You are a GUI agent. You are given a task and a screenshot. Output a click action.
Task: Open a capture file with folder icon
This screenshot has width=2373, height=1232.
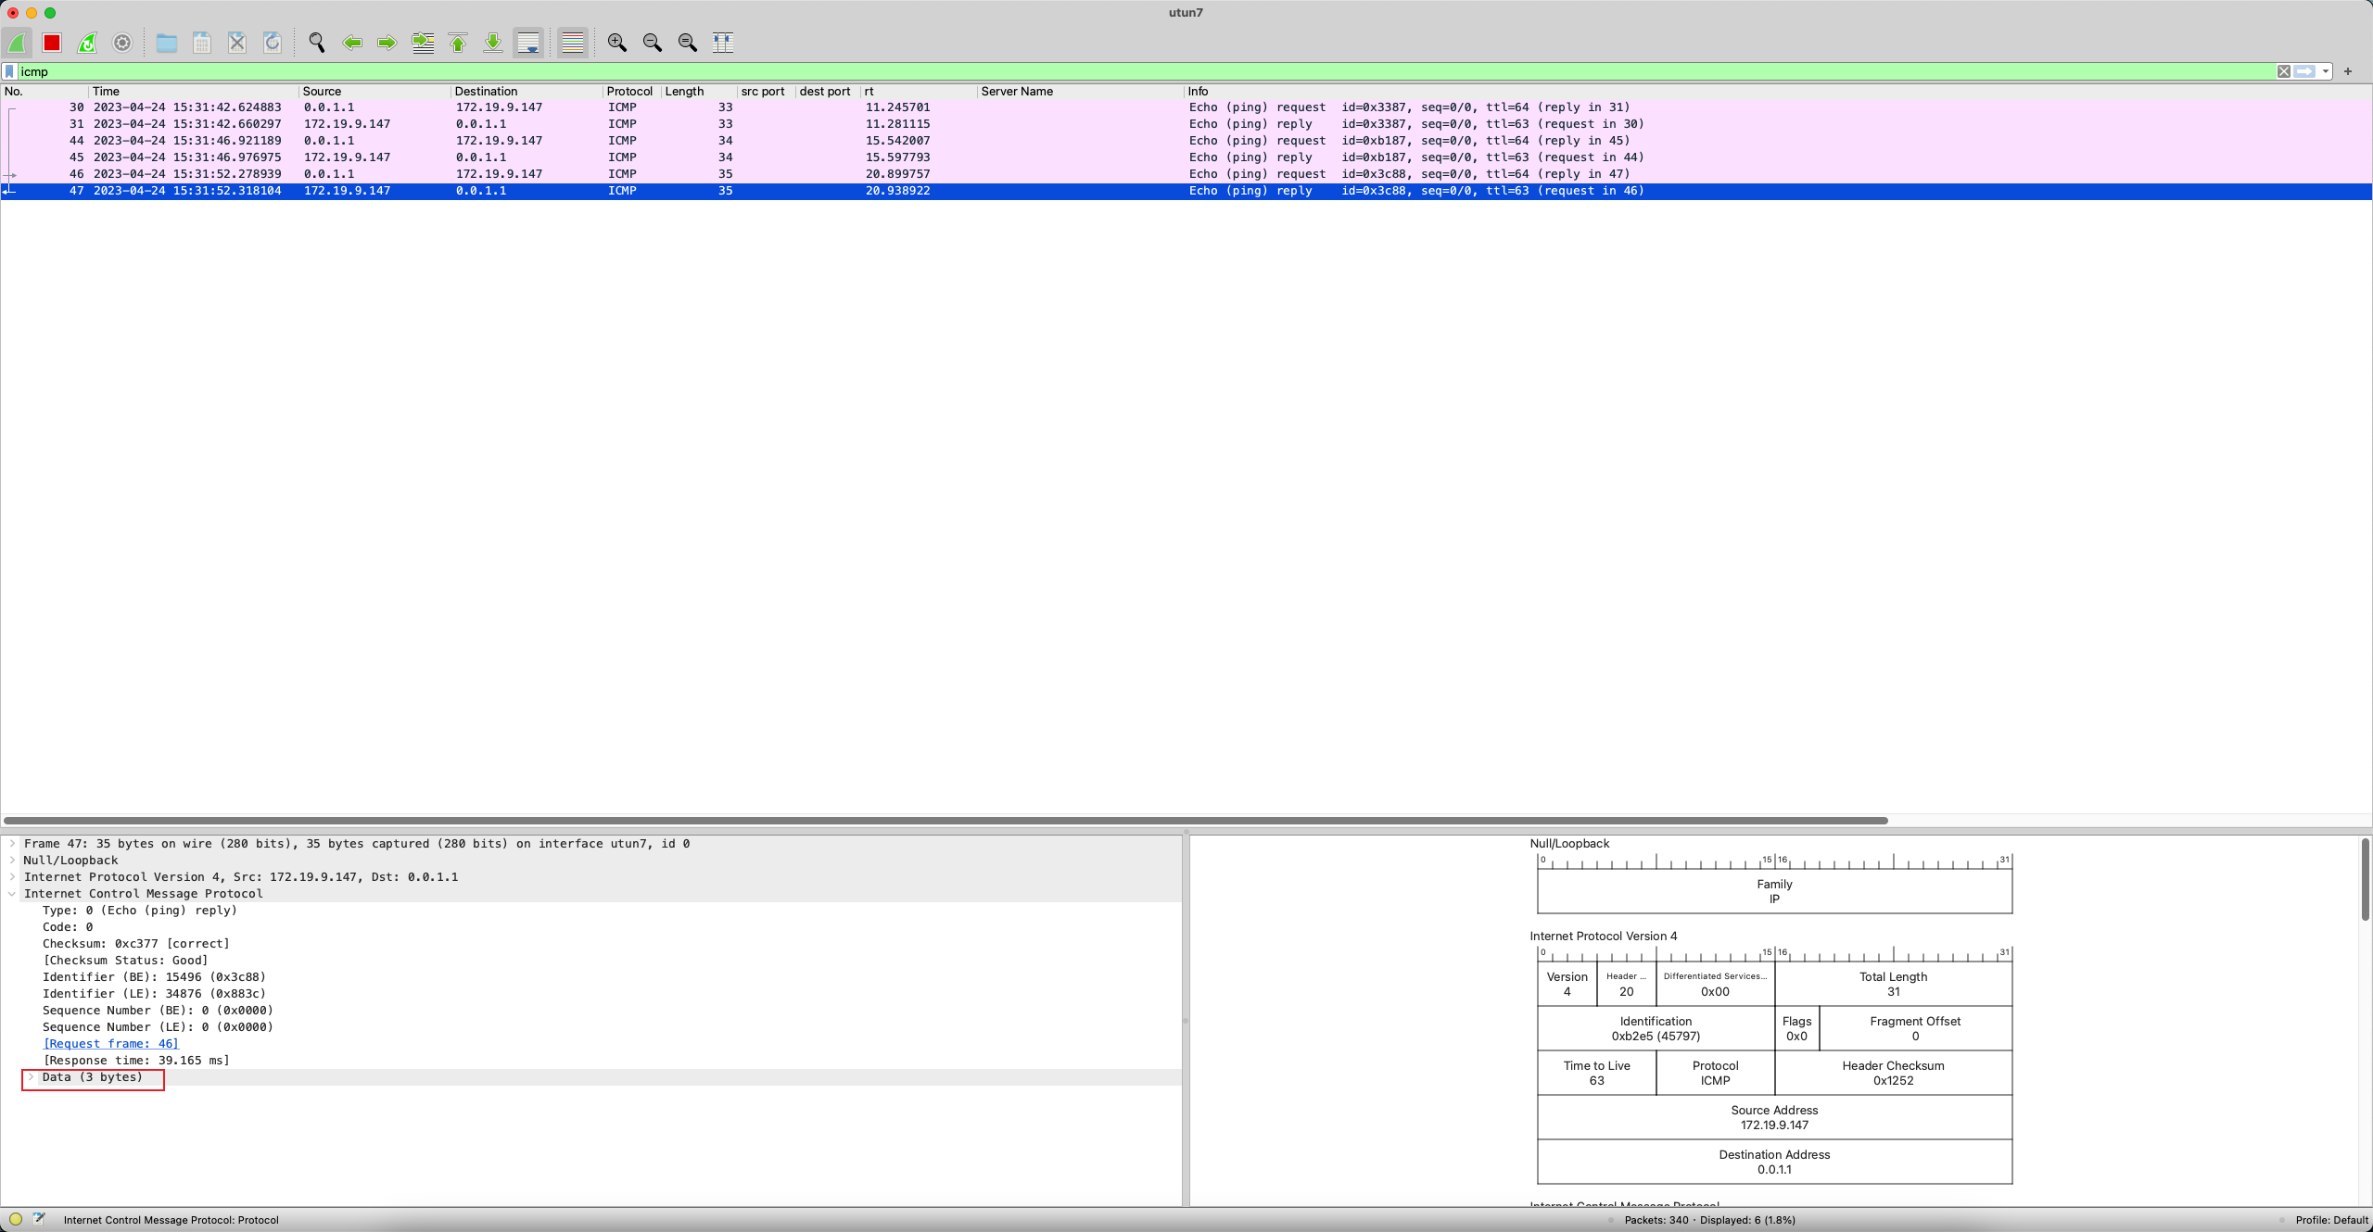click(167, 43)
